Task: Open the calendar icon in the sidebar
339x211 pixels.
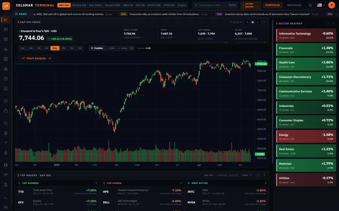Action: tap(6, 79)
